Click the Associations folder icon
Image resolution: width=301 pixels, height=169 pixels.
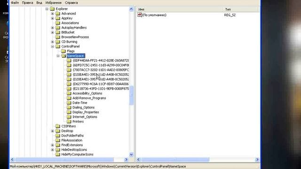tap(58, 23)
